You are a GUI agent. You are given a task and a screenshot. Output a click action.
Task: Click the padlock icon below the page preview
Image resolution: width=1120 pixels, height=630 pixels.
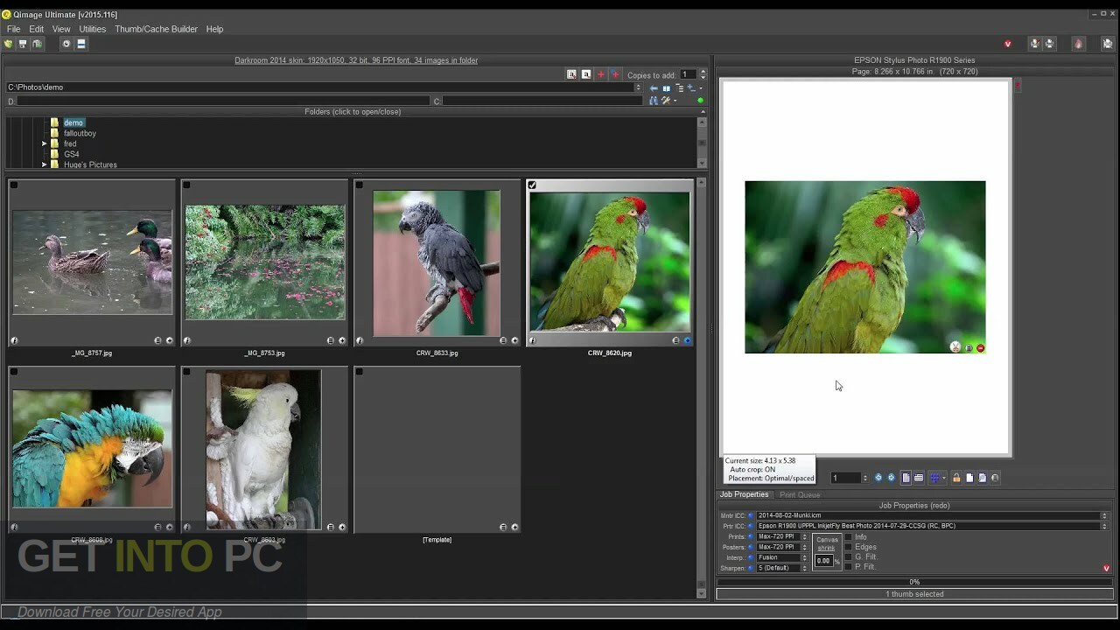[x=956, y=478]
